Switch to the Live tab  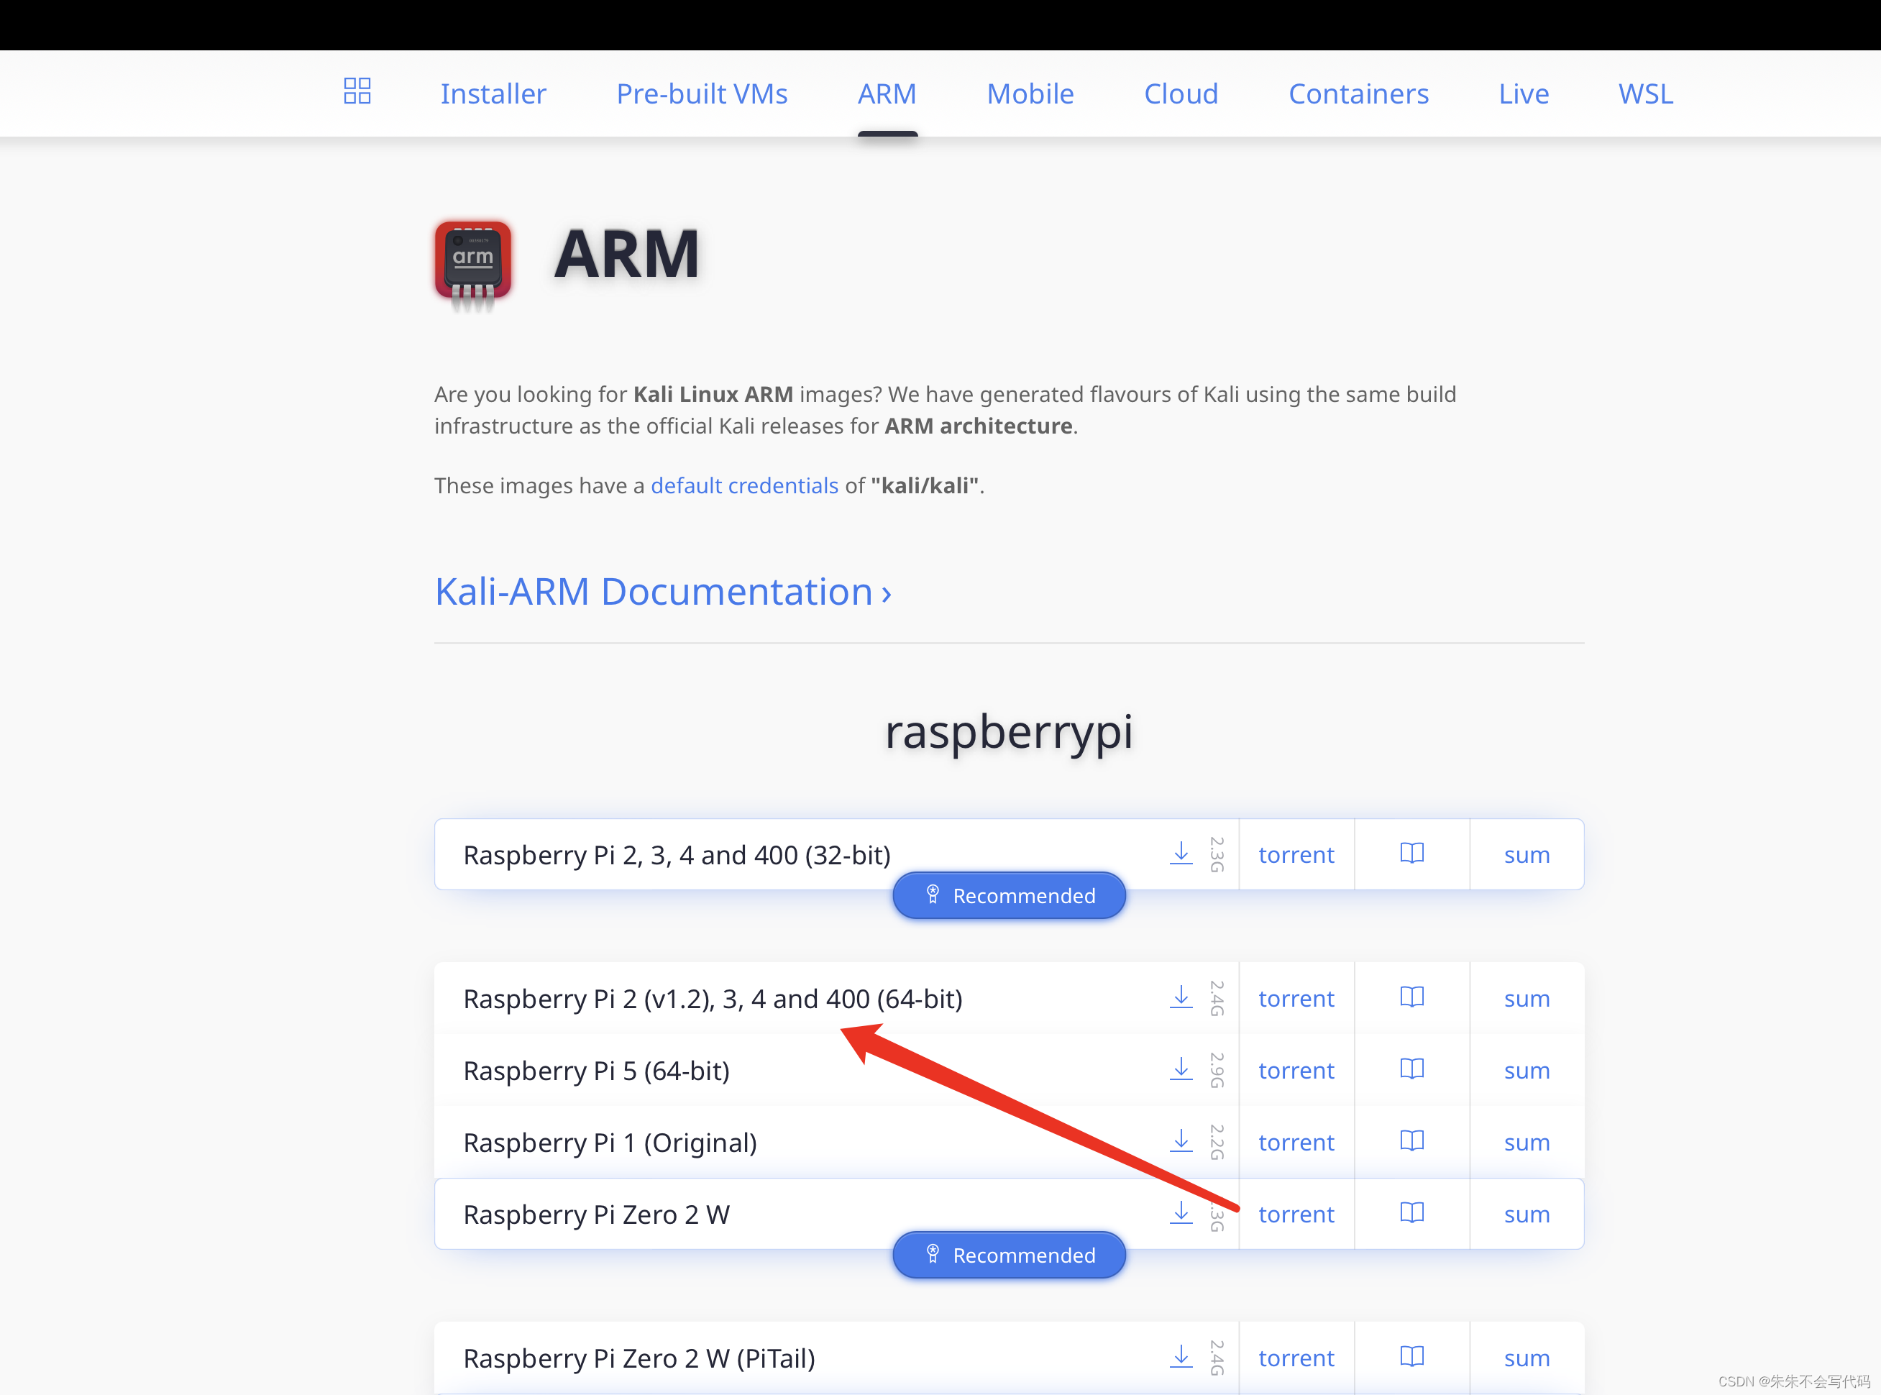1523,93
